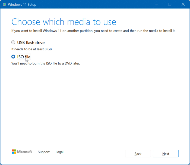Click the 'USB flash drive' label
190x165 pixels.
click(x=31, y=42)
